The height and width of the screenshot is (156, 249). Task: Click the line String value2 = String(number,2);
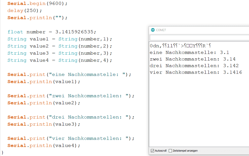coord(60,46)
